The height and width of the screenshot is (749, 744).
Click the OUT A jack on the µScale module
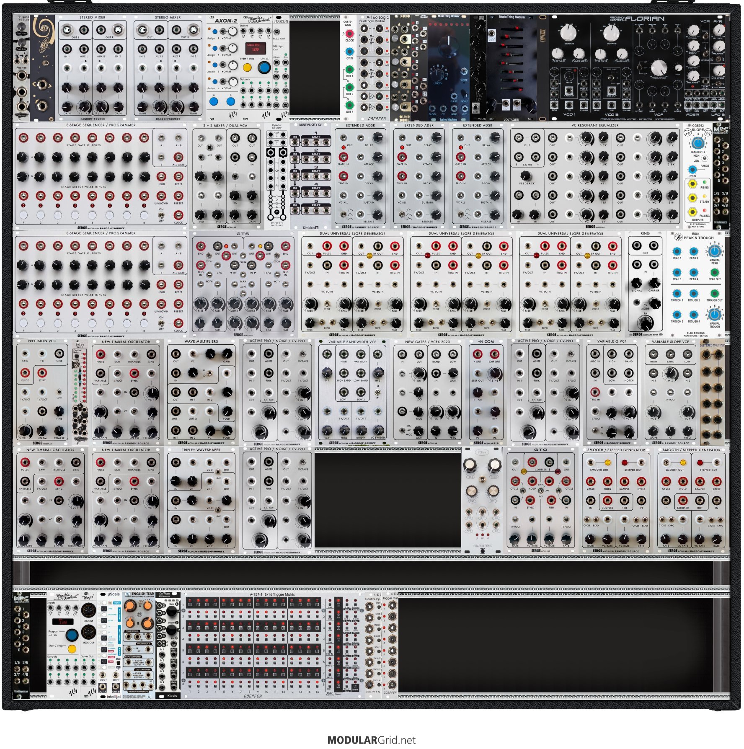pyautogui.click(x=102, y=687)
